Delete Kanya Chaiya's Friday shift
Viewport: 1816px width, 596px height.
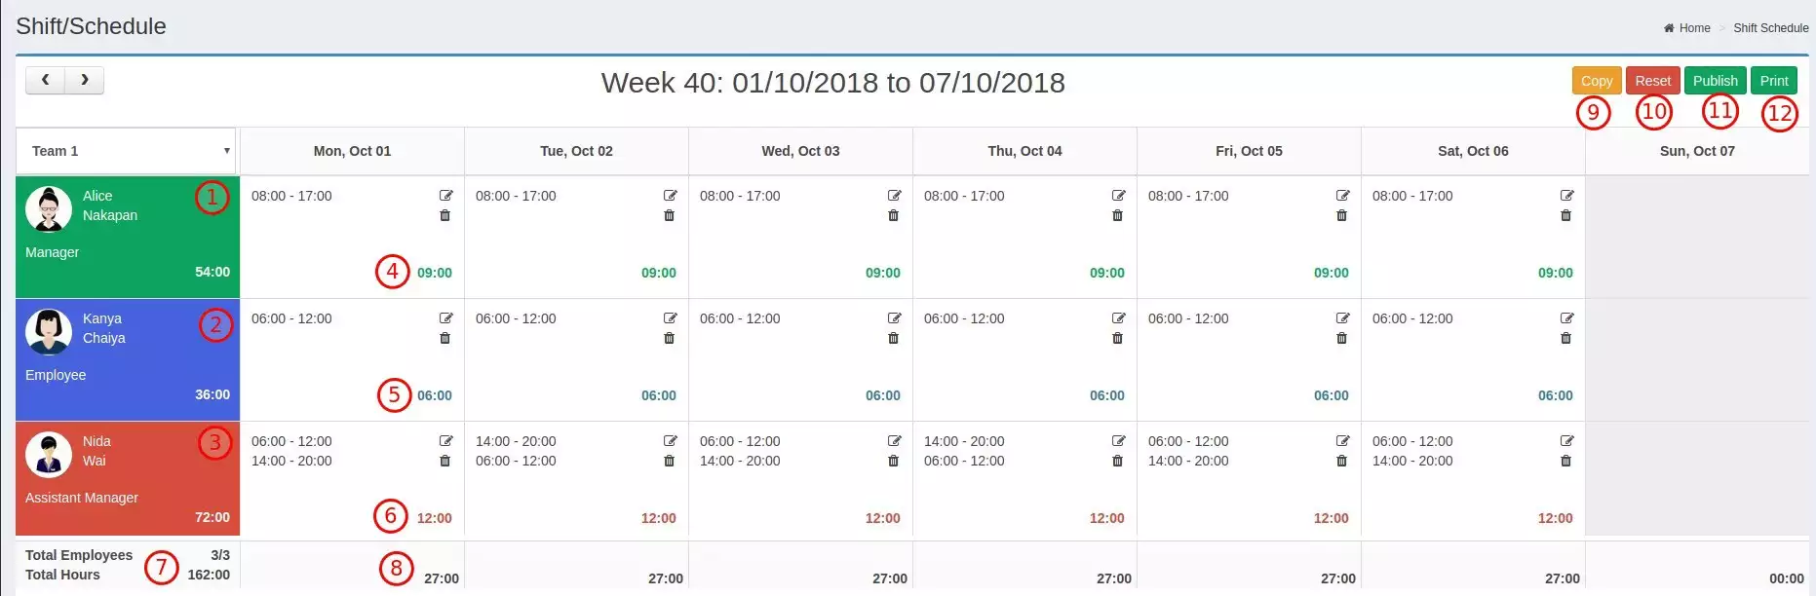(1342, 338)
